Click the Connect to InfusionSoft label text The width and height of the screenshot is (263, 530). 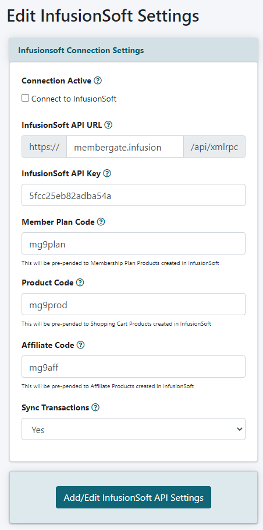click(74, 99)
